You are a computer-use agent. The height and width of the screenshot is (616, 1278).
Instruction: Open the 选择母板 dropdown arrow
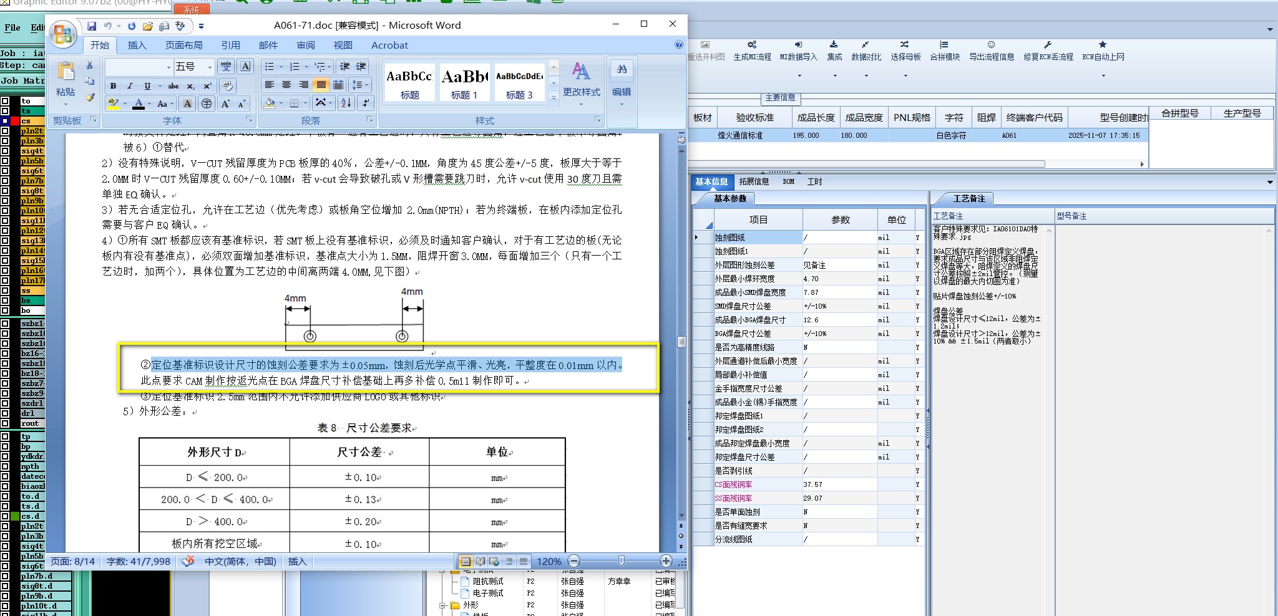pyautogui.click(x=906, y=76)
